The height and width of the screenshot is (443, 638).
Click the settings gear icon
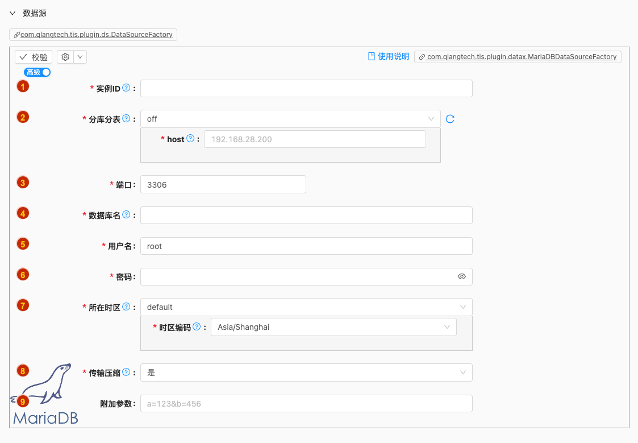[65, 57]
